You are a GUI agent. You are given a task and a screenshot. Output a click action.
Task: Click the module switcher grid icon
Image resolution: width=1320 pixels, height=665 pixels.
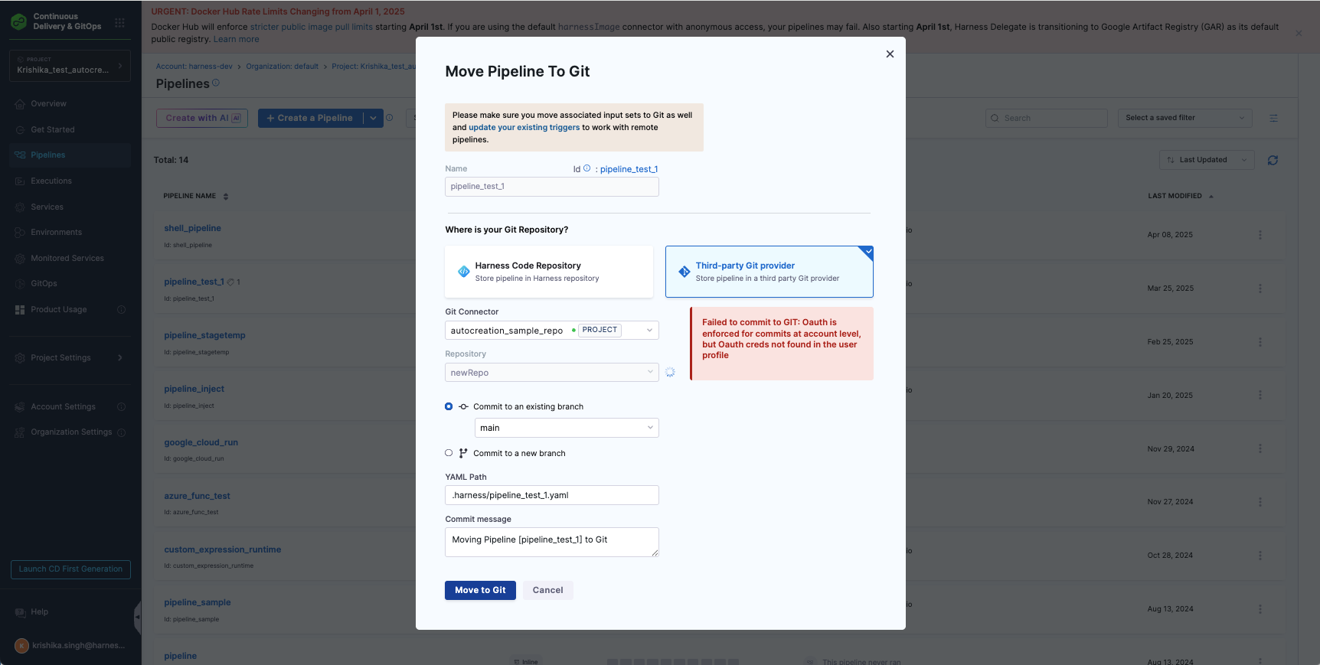(x=119, y=23)
